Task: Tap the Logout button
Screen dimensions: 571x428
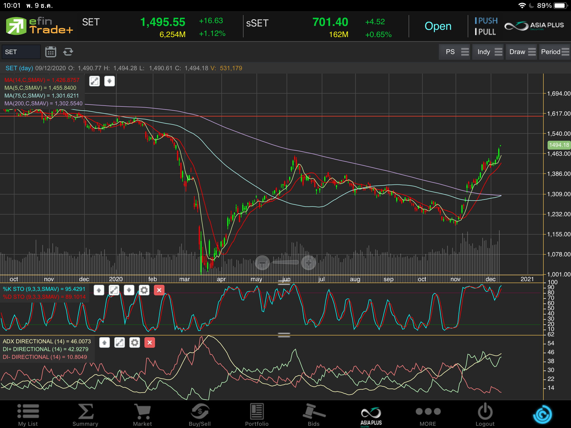Action: 485,415
